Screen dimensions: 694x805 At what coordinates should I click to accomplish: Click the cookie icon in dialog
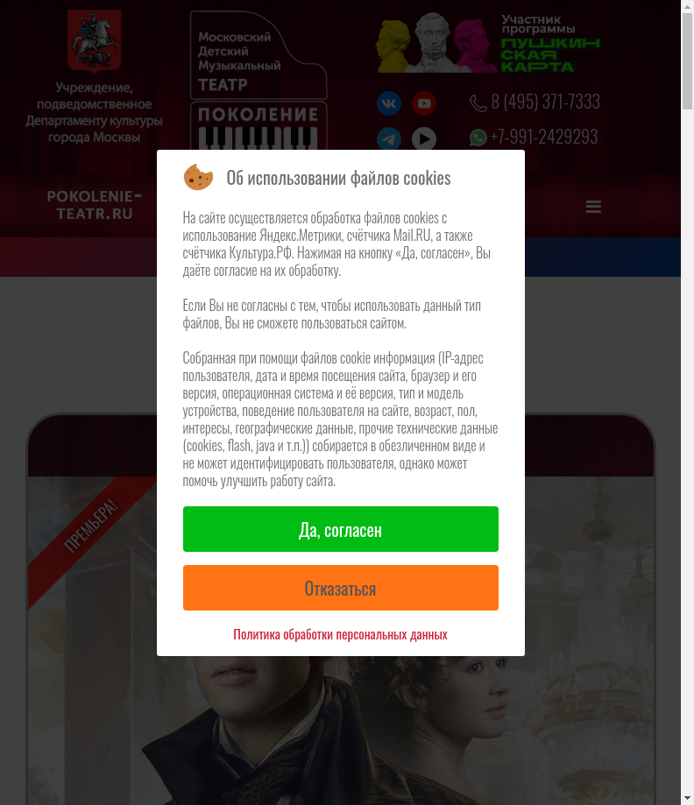point(198,177)
